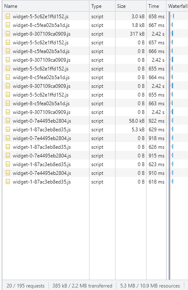This screenshot has height=290, width=188.
Task: Select the widget-1-87ac3eb8ed35.js name taking 629 ms
Action: pyautogui.click(x=41, y=129)
